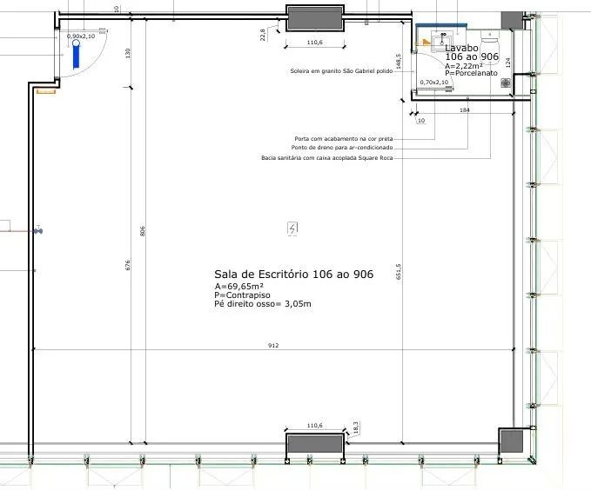591x490 pixels.
Task: Click the "184" dimension below the Lavabo
Action: pyautogui.click(x=465, y=109)
